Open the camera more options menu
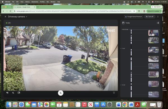The height and width of the screenshot is (109, 168). click(158, 17)
